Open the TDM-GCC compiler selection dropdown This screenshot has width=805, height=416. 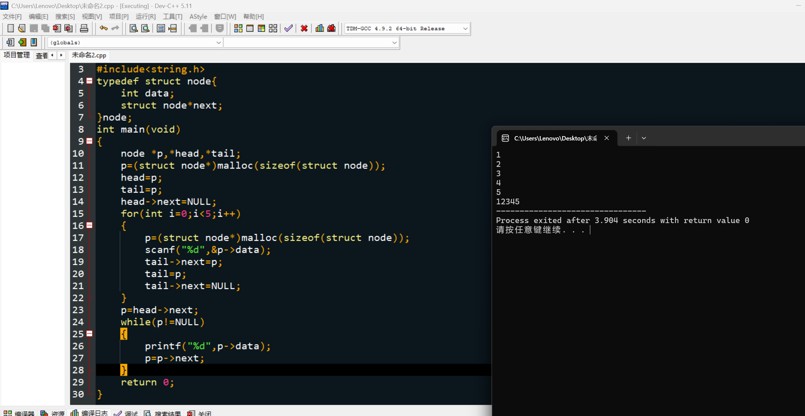[465, 29]
